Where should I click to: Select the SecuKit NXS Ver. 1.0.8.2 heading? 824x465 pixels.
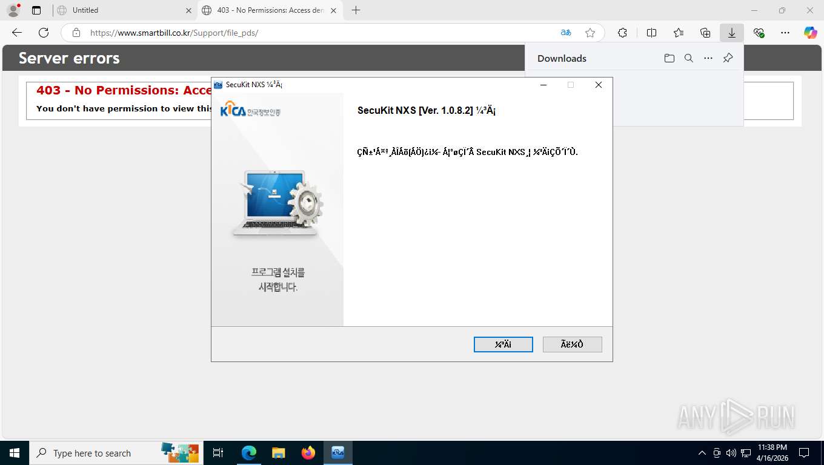click(427, 111)
